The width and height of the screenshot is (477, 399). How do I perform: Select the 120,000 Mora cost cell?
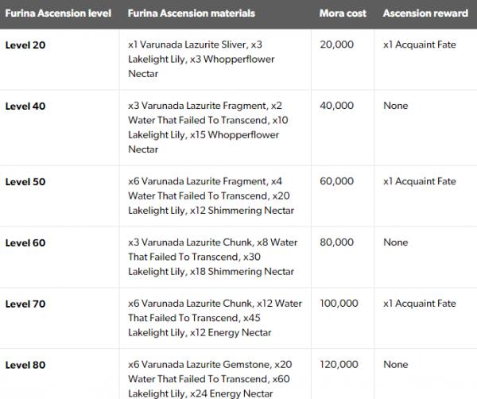coord(339,365)
